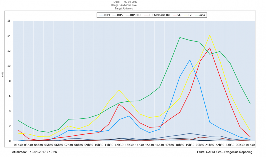Image resolution: width=266 pixels, height=157 pixels.
Task: Click the 19h30 time axis label
Action: click(190, 145)
